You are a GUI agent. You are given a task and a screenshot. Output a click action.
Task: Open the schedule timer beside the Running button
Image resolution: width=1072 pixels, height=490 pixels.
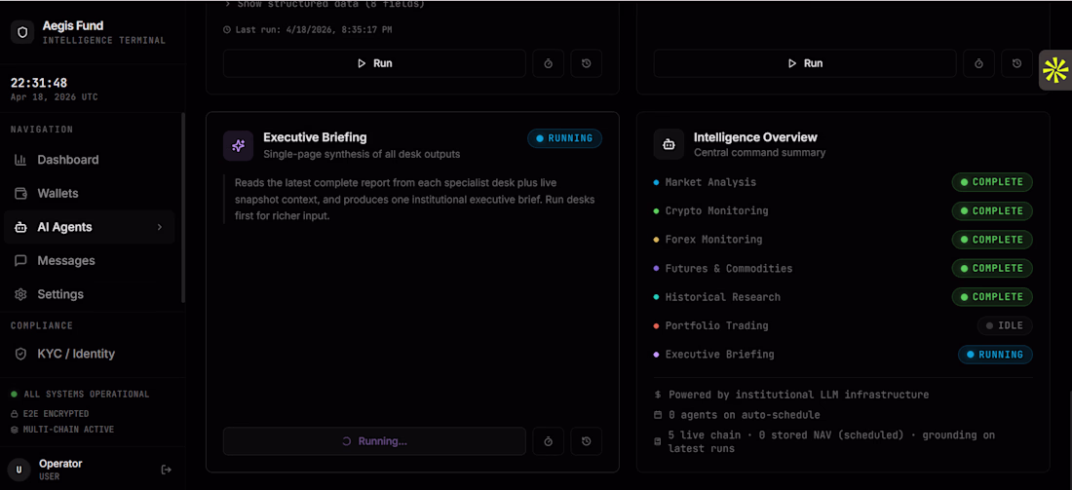click(x=548, y=441)
